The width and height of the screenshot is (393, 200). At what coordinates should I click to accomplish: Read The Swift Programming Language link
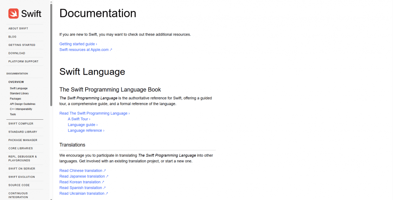click(x=94, y=113)
